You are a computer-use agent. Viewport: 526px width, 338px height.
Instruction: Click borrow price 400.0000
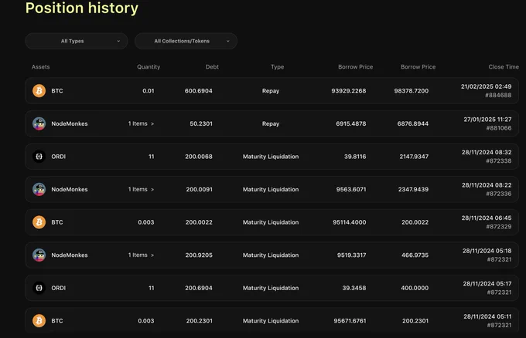click(x=415, y=288)
